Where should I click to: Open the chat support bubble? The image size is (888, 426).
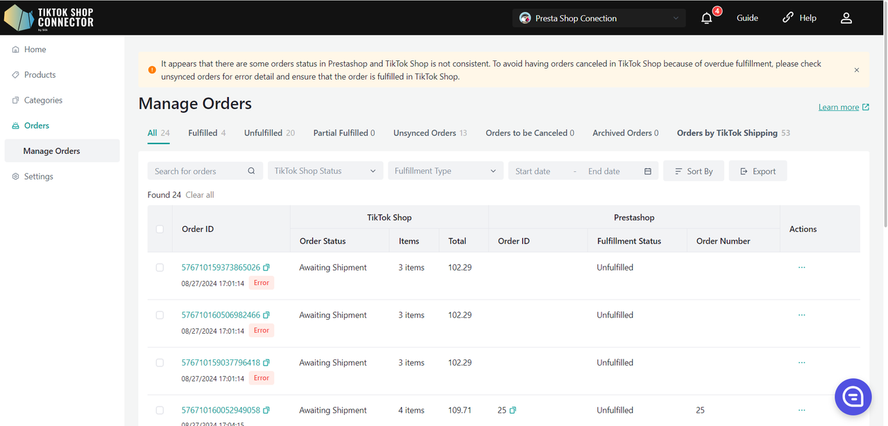[x=853, y=397]
